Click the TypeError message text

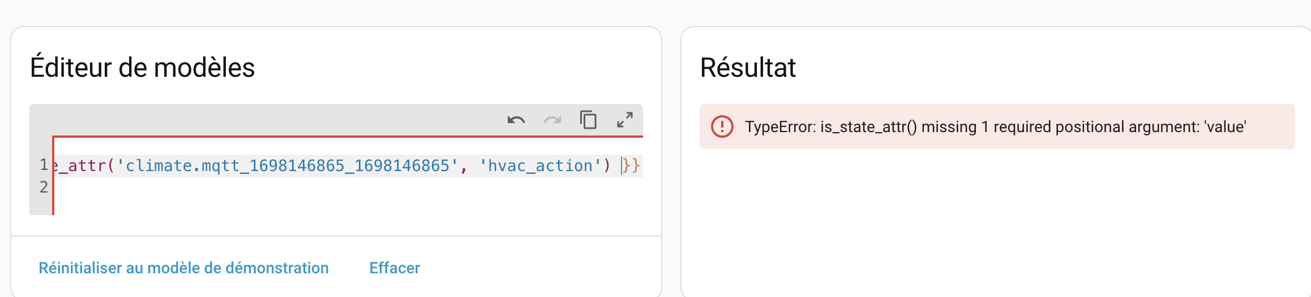point(995,126)
